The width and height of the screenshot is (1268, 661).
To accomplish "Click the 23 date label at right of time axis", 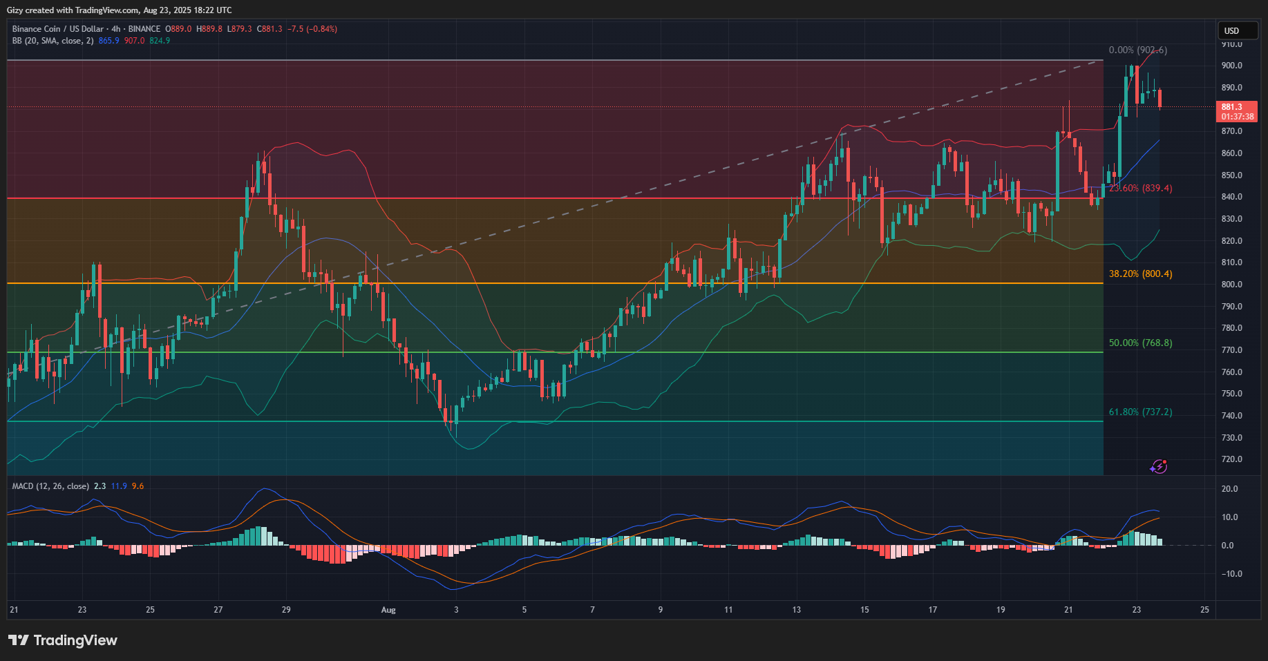I will pyautogui.click(x=1137, y=610).
